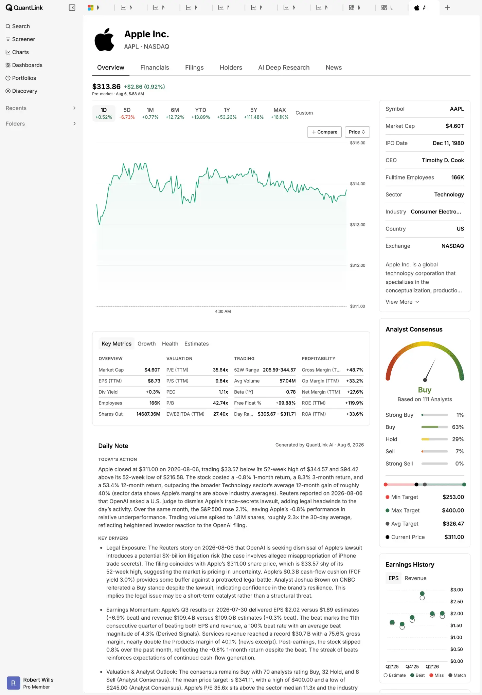This screenshot has width=482, height=695.
Task: Click the 52W Range value 205.59-344.57
Action: (x=279, y=370)
